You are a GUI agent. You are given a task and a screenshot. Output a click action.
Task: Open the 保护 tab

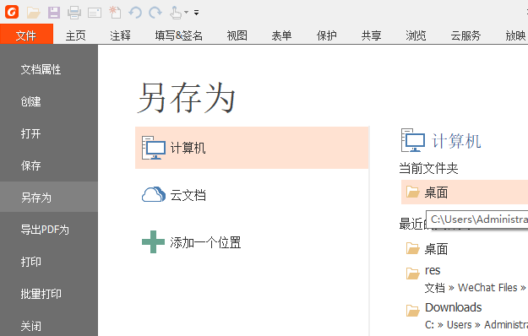point(326,35)
